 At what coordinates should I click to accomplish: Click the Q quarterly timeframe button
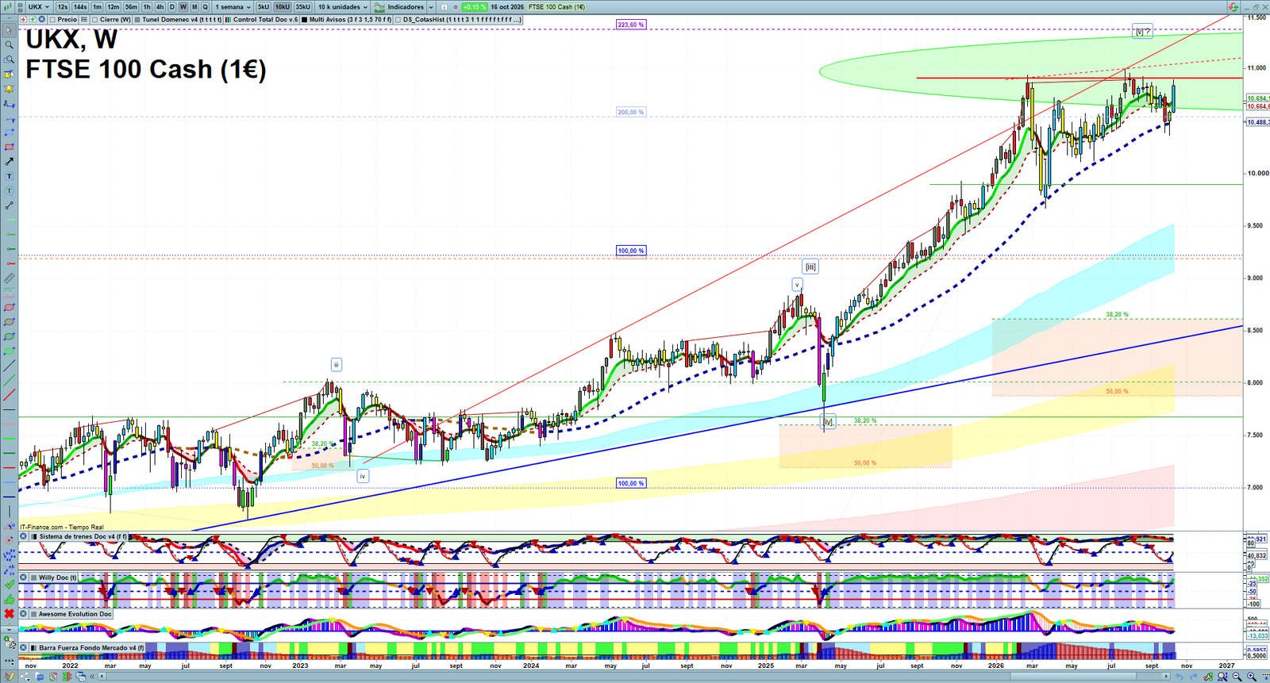[205, 7]
